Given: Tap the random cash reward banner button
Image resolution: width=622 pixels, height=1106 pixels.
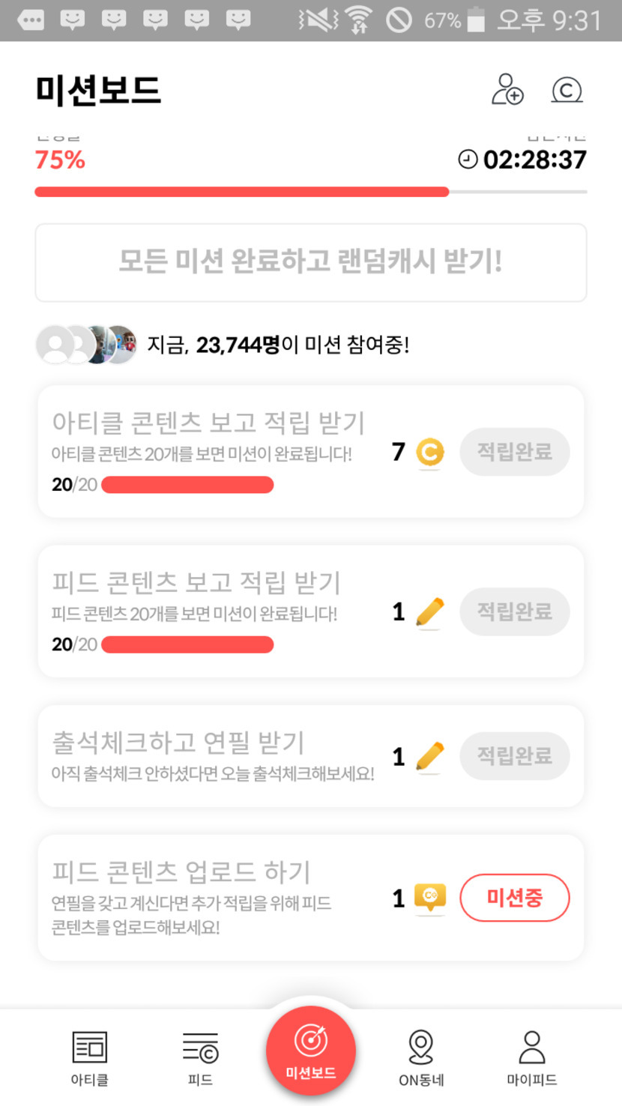Looking at the screenshot, I should pyautogui.click(x=310, y=262).
